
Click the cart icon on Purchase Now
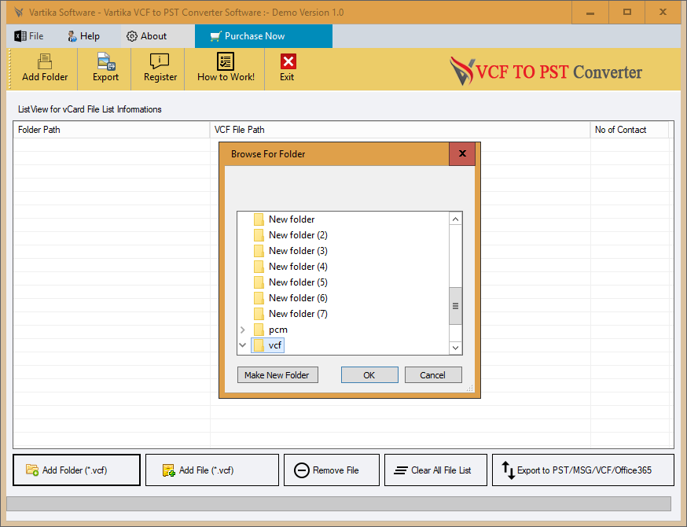tap(215, 36)
